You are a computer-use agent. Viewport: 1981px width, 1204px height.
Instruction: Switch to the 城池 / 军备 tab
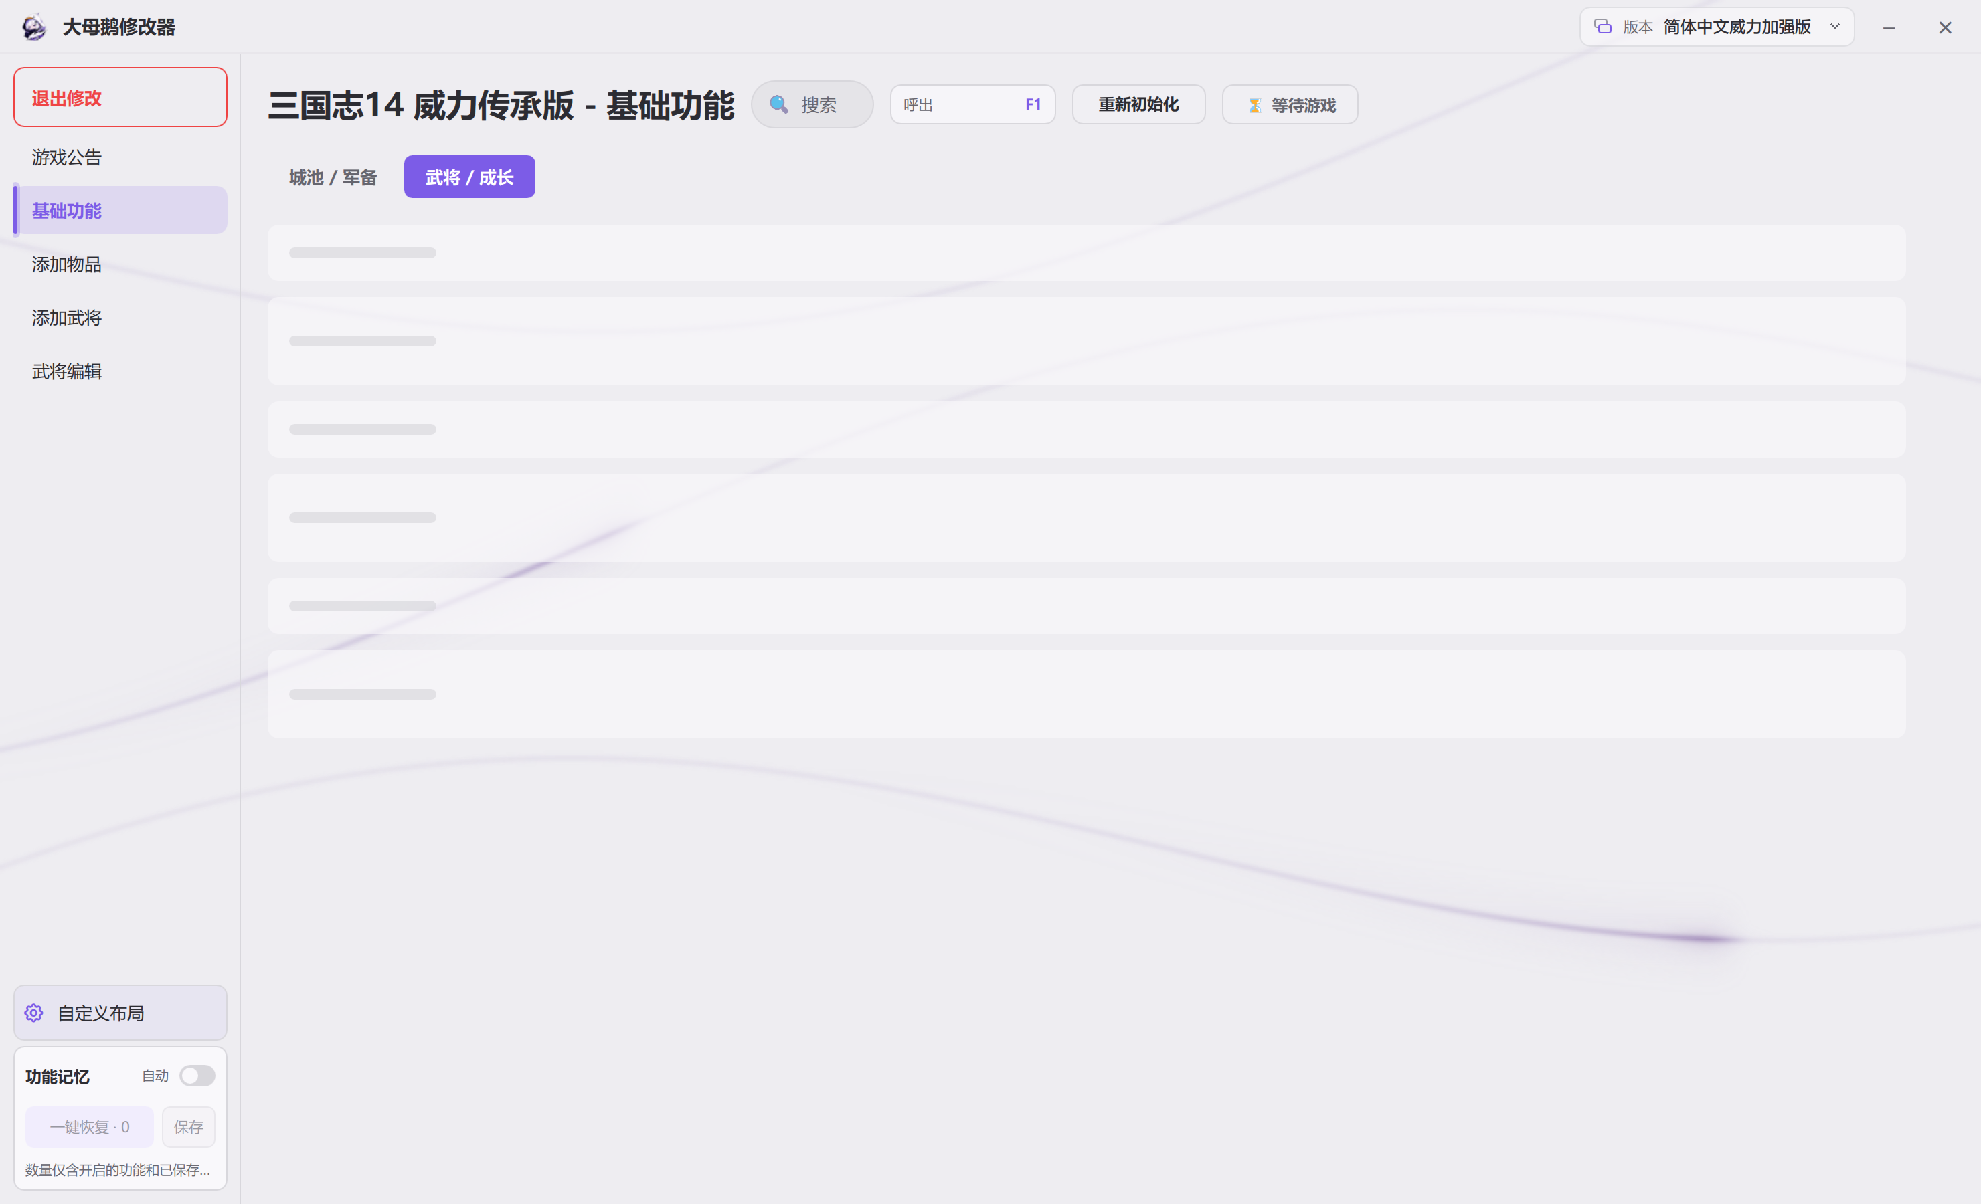click(333, 177)
